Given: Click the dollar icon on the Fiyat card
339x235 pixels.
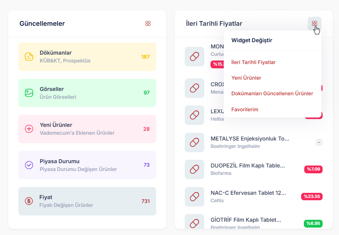Looking at the screenshot, I should coord(29,201).
